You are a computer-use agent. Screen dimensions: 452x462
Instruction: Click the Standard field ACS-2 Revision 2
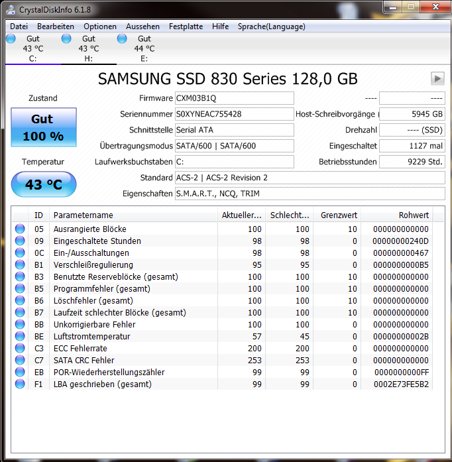coord(310,178)
